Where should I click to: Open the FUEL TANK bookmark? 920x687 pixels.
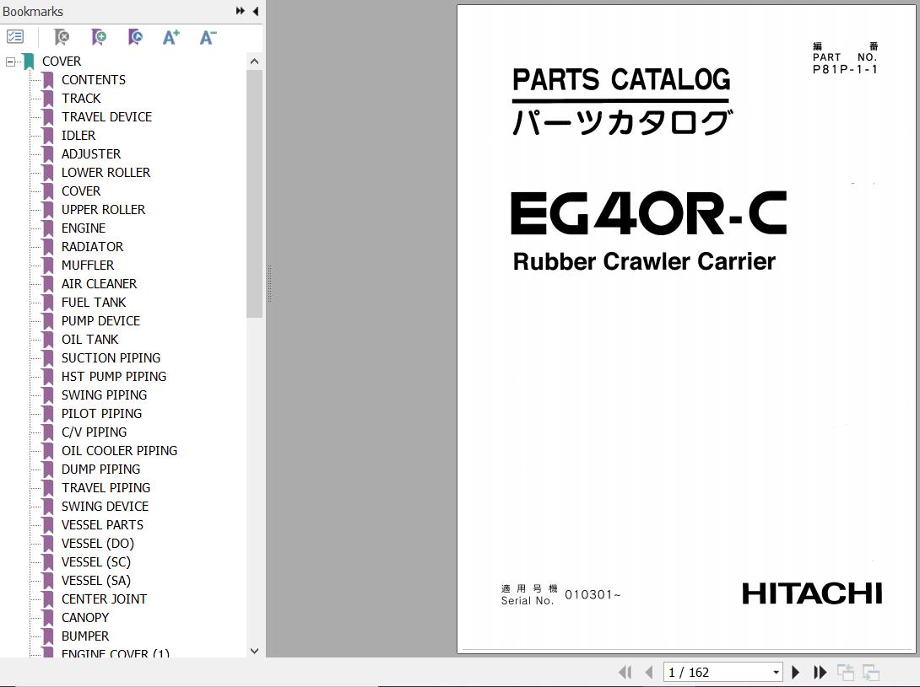[x=94, y=303]
